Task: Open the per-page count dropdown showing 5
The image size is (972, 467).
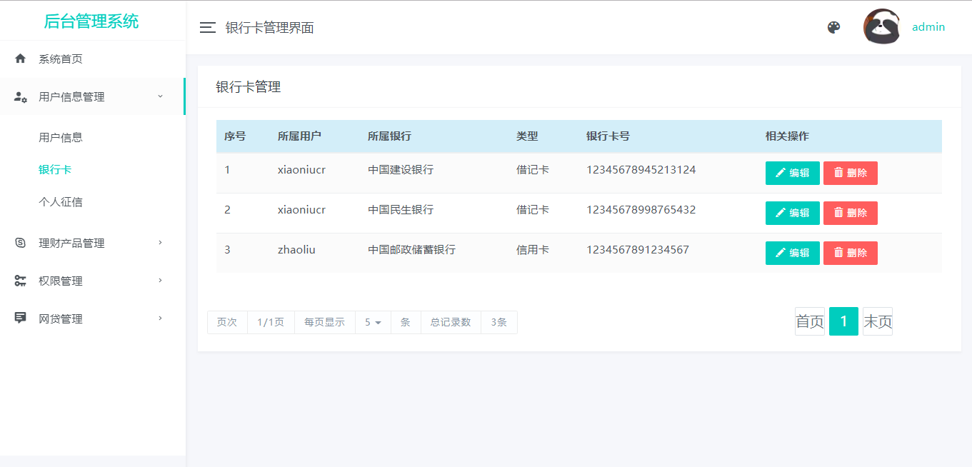Action: click(373, 322)
